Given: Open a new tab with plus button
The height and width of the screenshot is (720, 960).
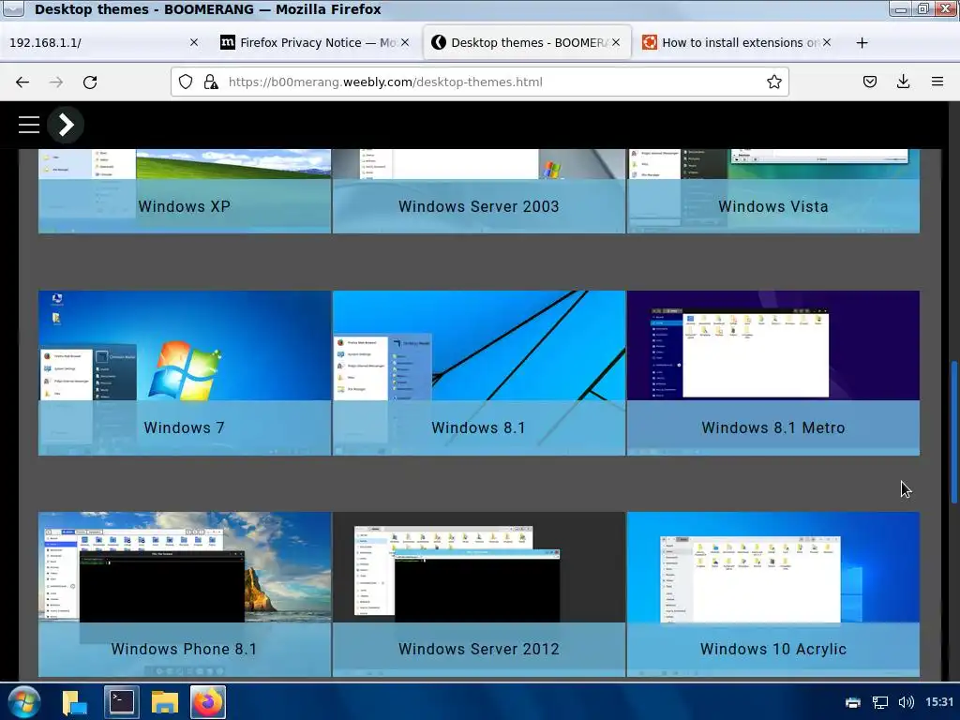Looking at the screenshot, I should (862, 43).
